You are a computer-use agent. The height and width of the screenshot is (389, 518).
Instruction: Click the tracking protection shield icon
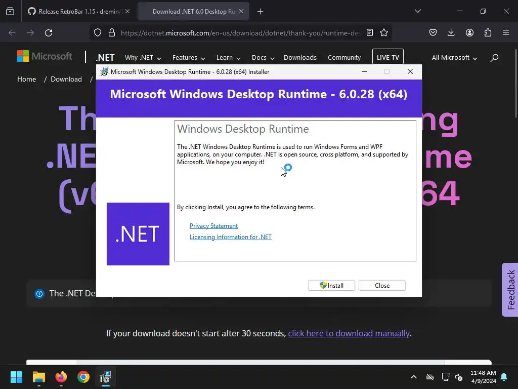click(98, 33)
